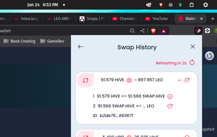This screenshot has height=137, width=217.
Task: Open the Book Creating bookmarks folder
Action: coord(19,41)
